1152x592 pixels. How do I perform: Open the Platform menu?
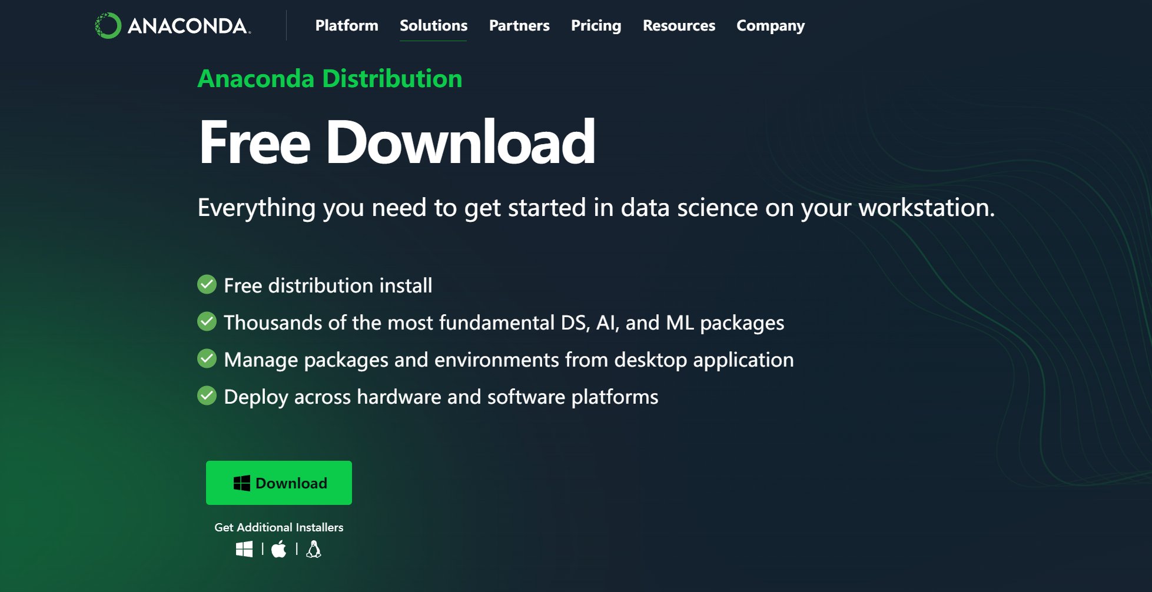[347, 25]
